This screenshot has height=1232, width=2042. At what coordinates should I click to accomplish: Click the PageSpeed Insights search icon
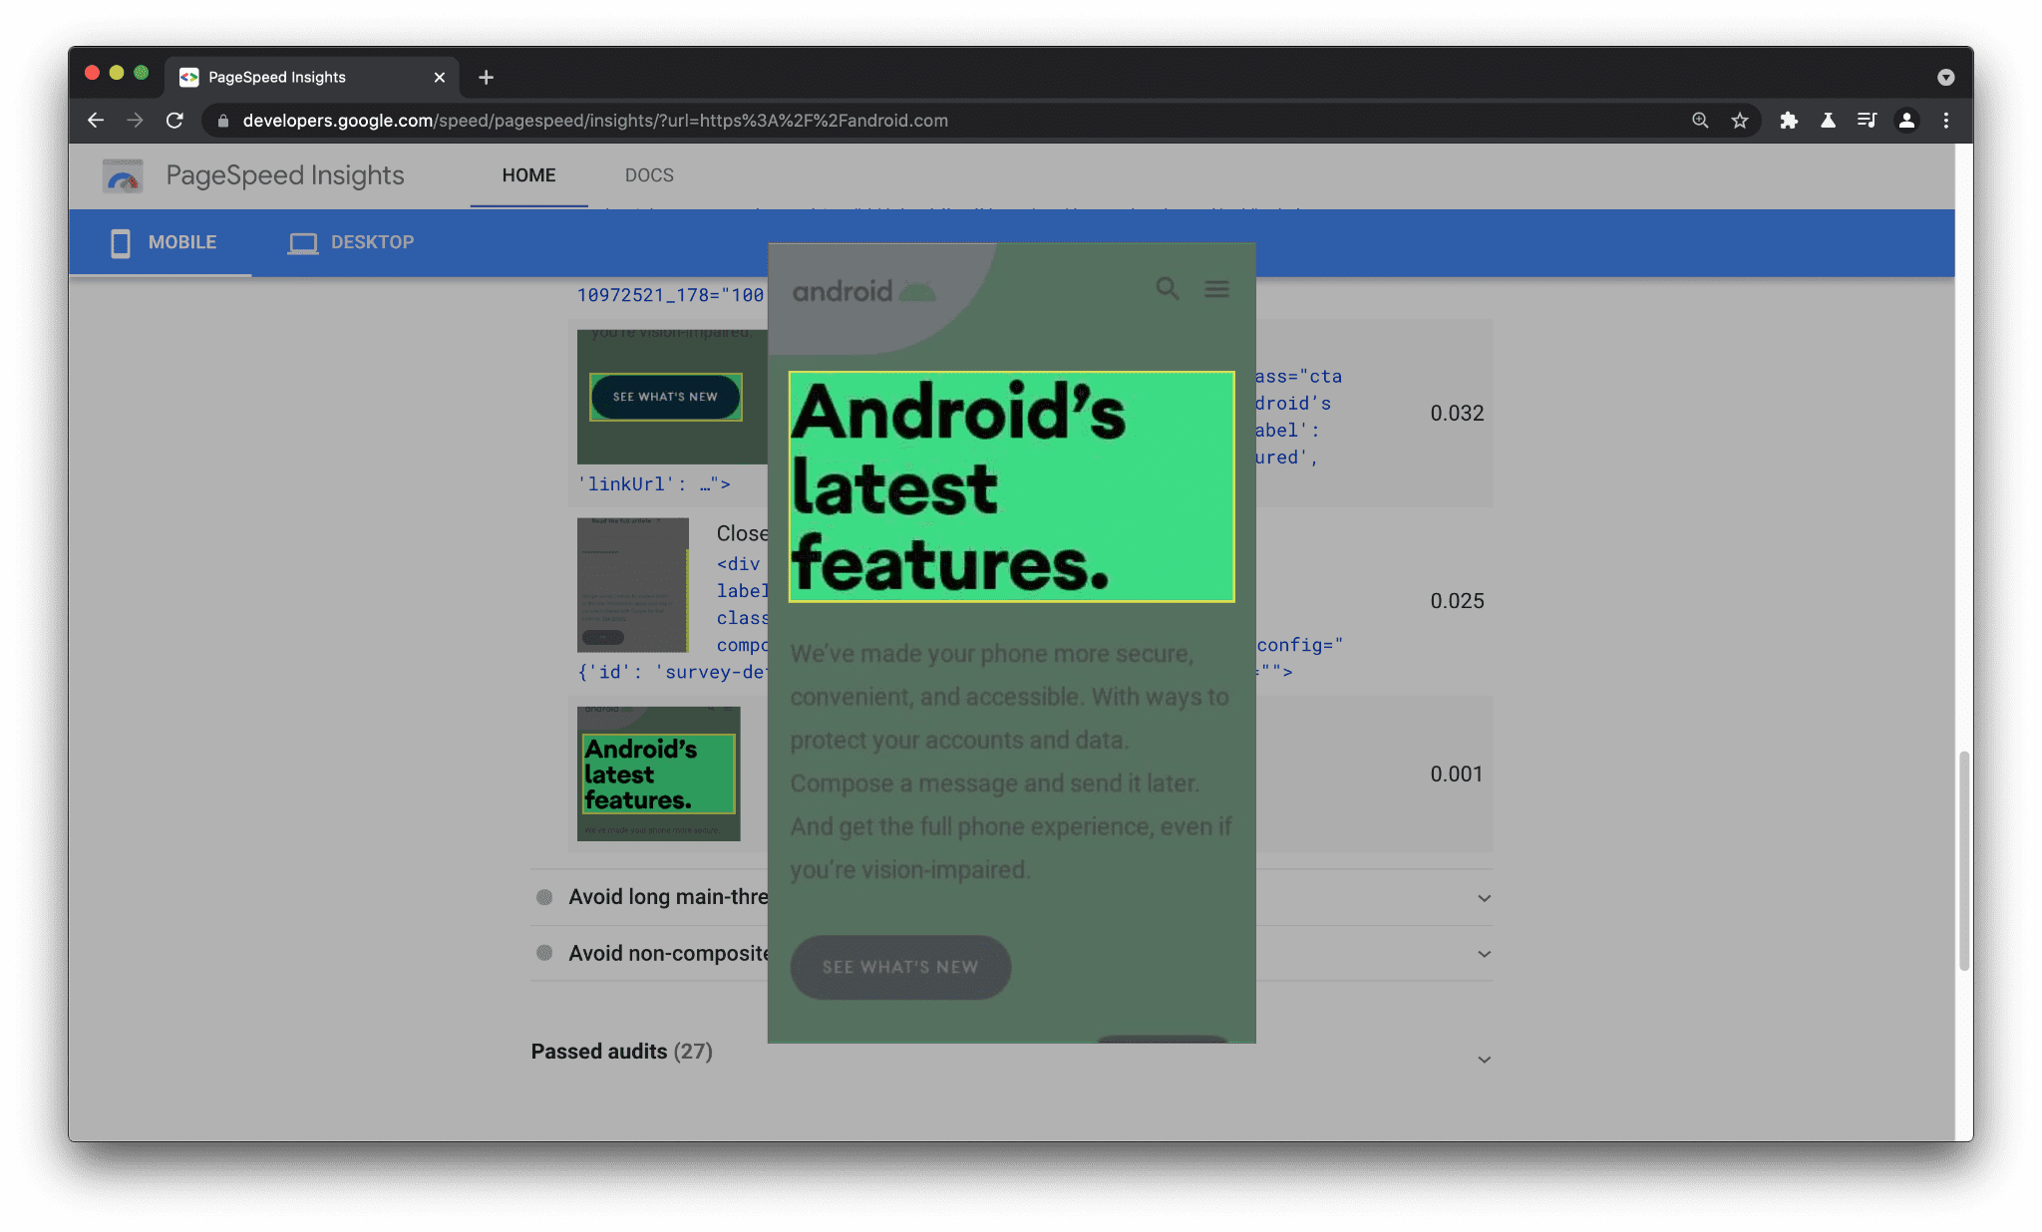1167,287
